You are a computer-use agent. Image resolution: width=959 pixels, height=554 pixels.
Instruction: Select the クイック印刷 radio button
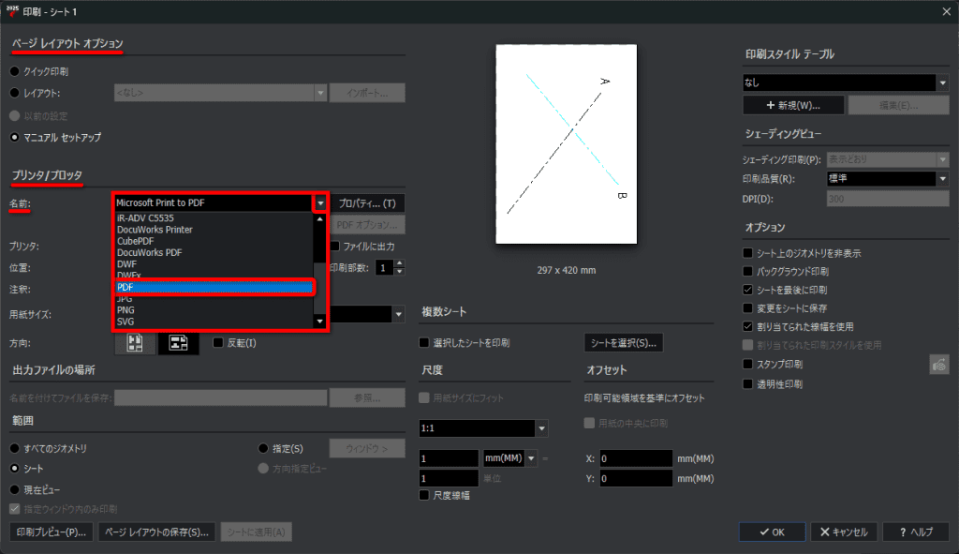(14, 71)
